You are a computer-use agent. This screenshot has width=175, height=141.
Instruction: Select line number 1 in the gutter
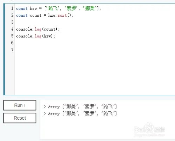click(x=12, y=8)
